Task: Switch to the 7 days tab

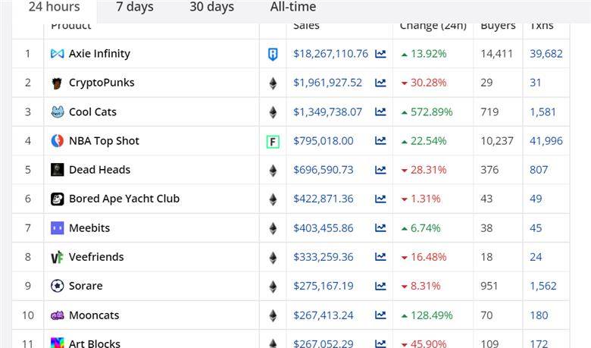Action: click(x=135, y=7)
